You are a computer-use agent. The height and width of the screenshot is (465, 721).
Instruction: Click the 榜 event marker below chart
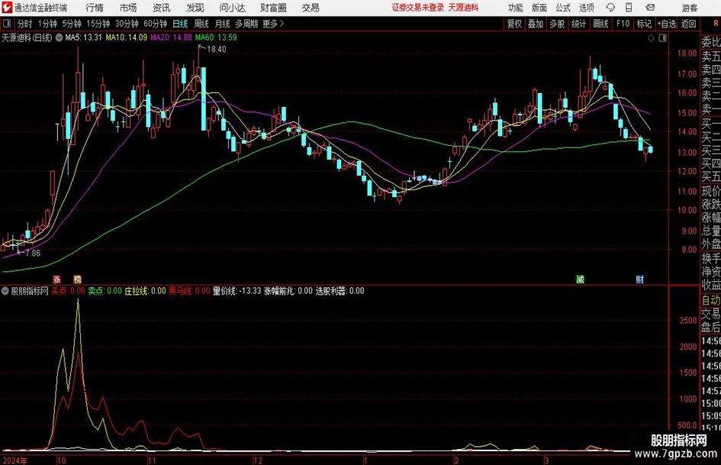(x=77, y=279)
